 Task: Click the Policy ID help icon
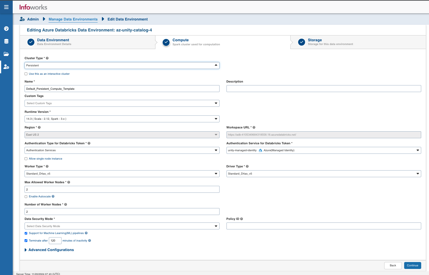(242, 219)
